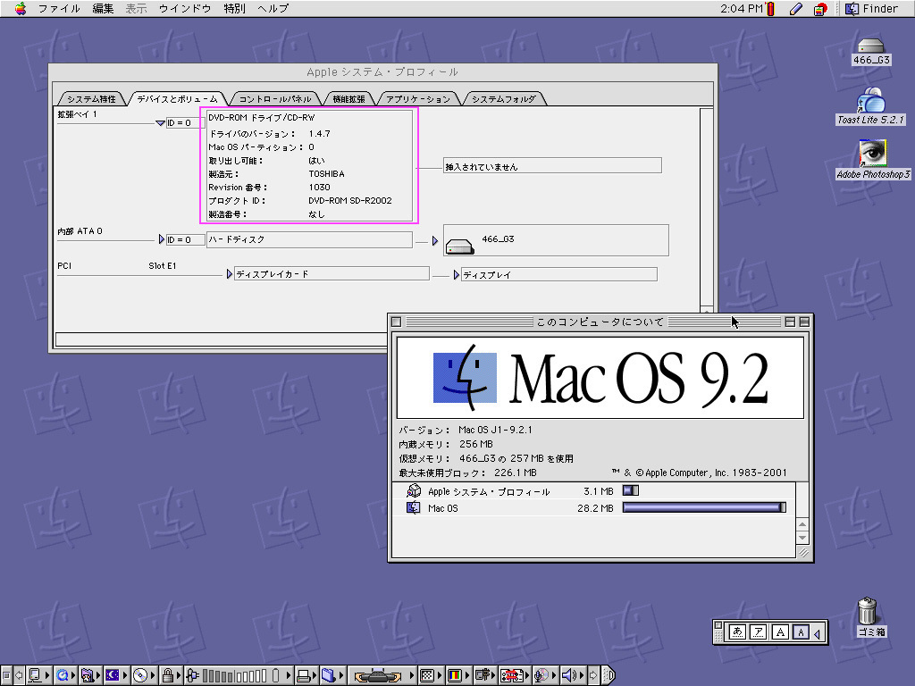Open the QuickTime control strip module

pyautogui.click(x=65, y=675)
